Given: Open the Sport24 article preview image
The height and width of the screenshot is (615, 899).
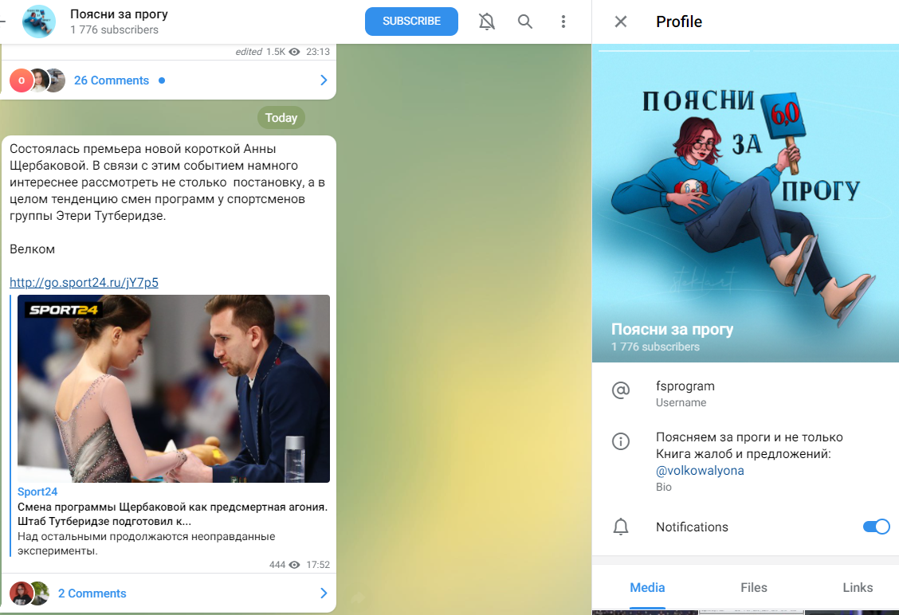Looking at the screenshot, I should coord(174,389).
